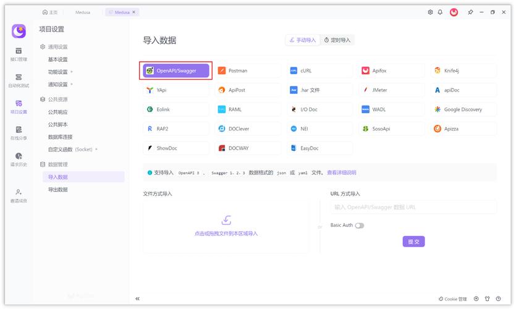
Task: Choose Knife4j import format
Action: point(463,70)
